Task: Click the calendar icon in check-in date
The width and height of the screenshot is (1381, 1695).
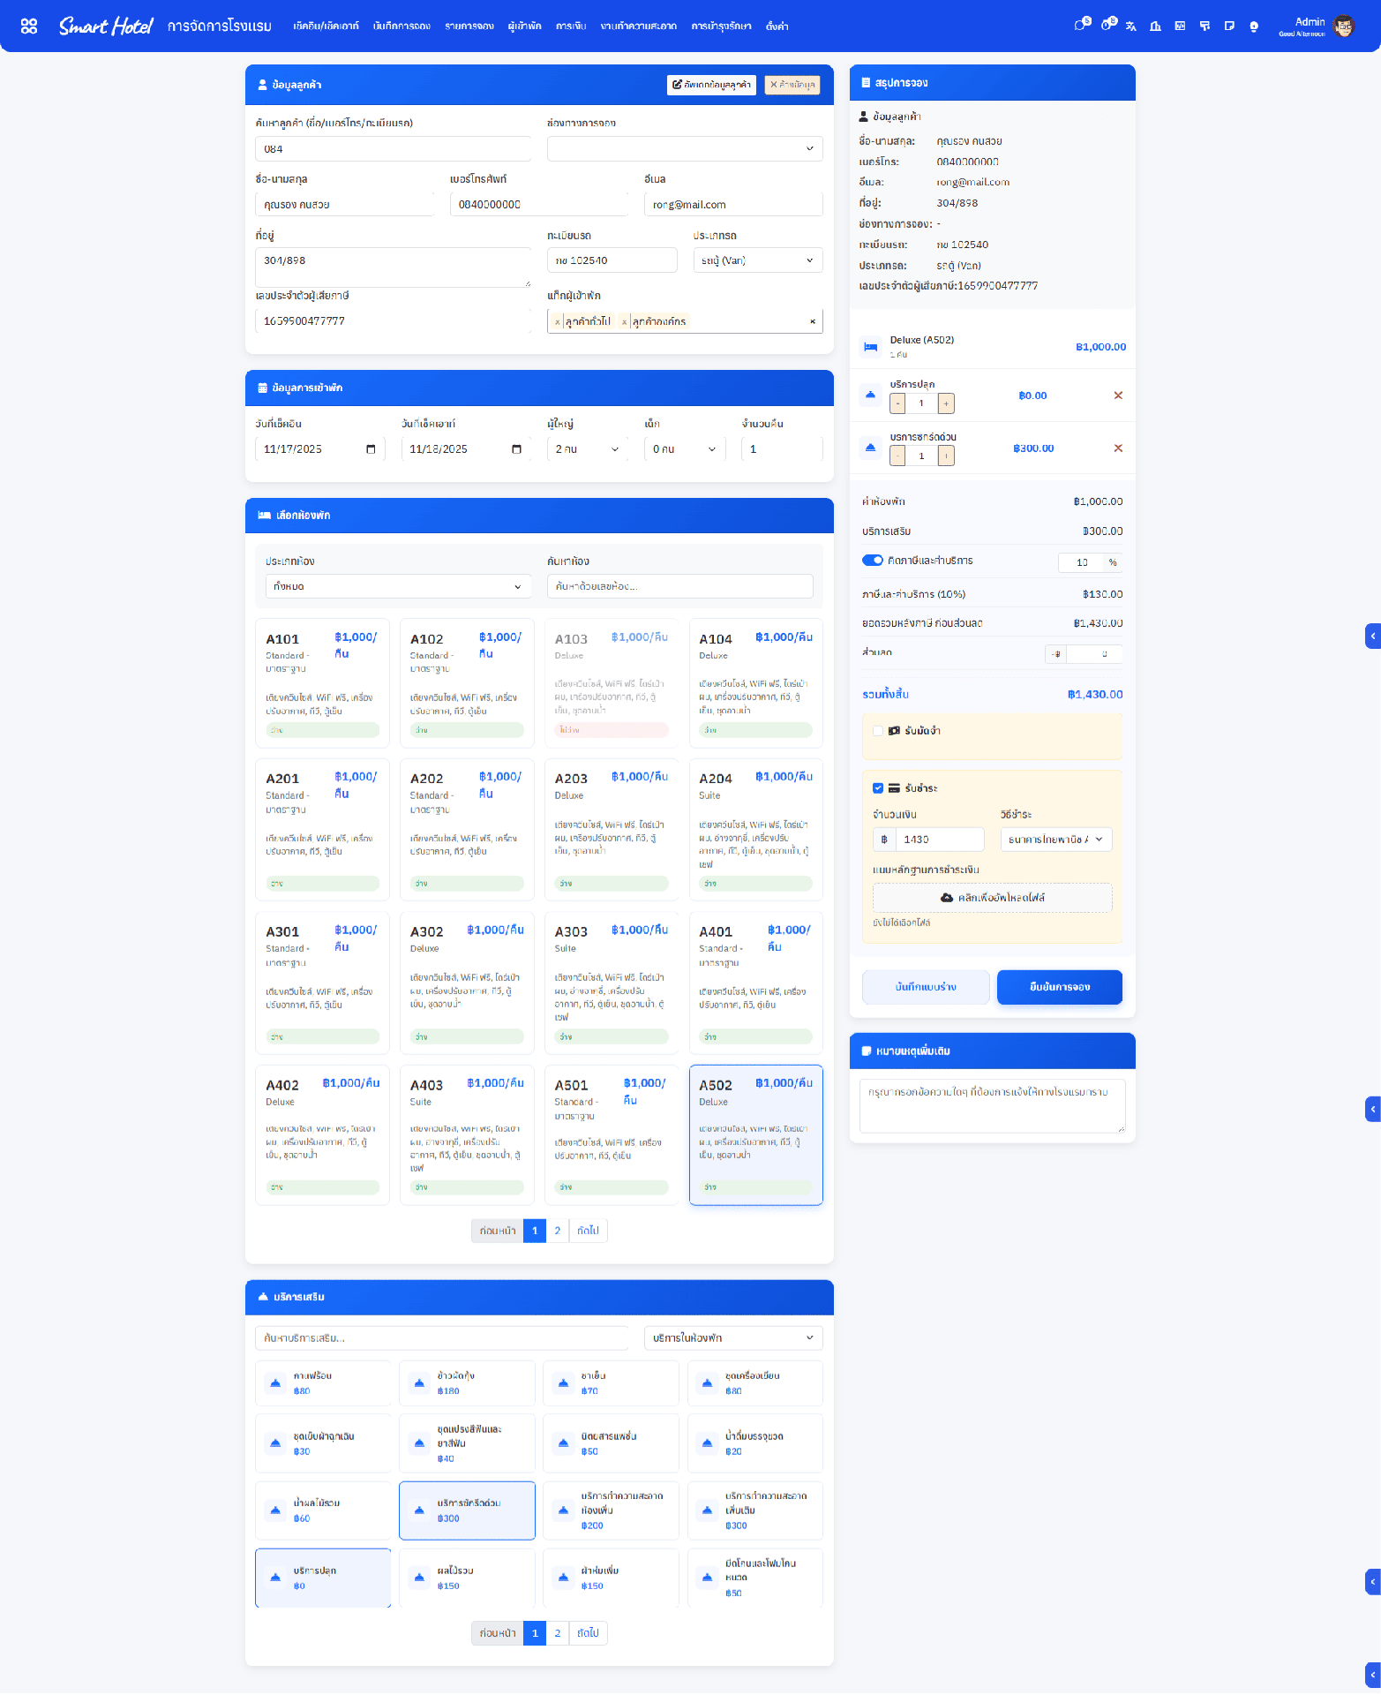Action: 371,449
